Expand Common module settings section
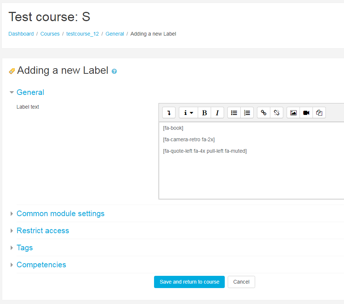This screenshot has height=304, width=344. coord(60,214)
